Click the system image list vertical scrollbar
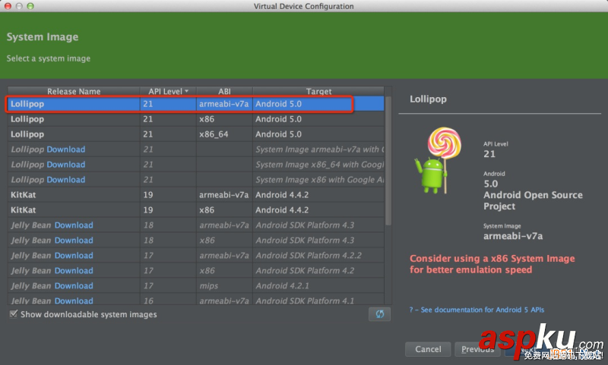 [x=388, y=161]
